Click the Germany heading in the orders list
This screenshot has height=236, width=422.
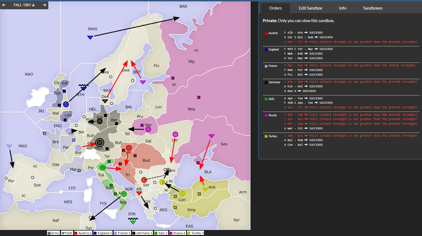pyautogui.click(x=274, y=82)
